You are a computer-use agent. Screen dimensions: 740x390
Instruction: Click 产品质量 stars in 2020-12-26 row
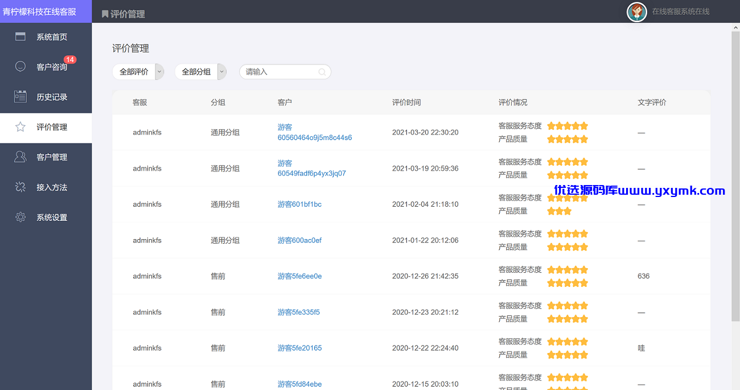pyautogui.click(x=568, y=283)
